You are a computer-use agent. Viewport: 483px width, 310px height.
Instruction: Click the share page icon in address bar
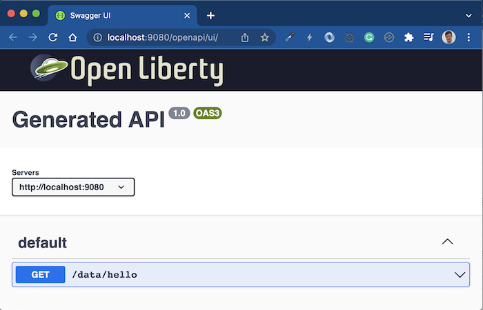[245, 37]
